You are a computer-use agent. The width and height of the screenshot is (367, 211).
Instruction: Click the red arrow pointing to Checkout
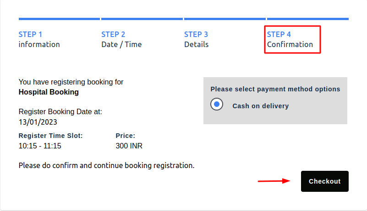click(274, 181)
